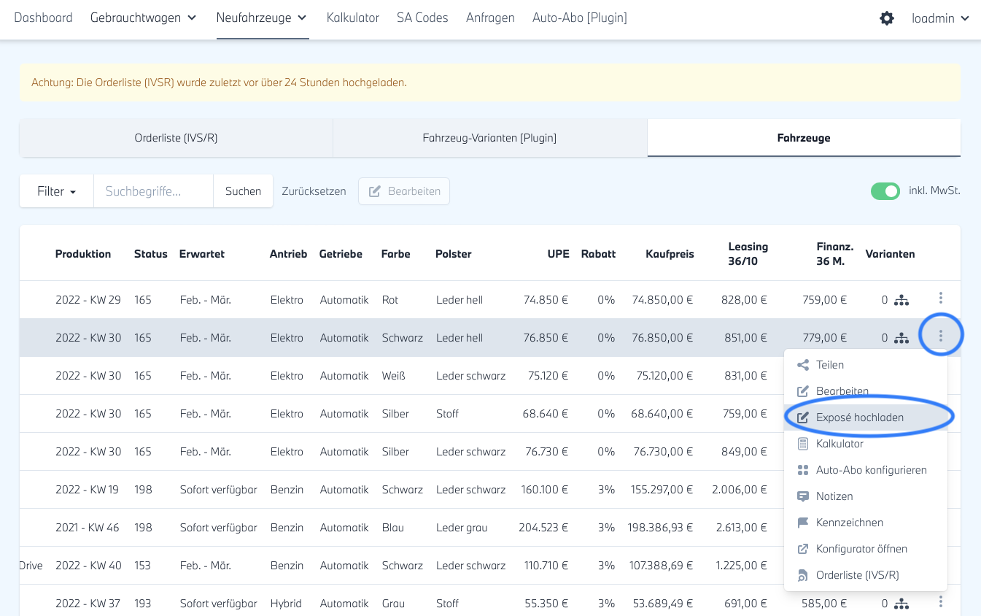
Task: Click the Auto-Abo konfigurieren grid icon
Action: (x=803, y=470)
